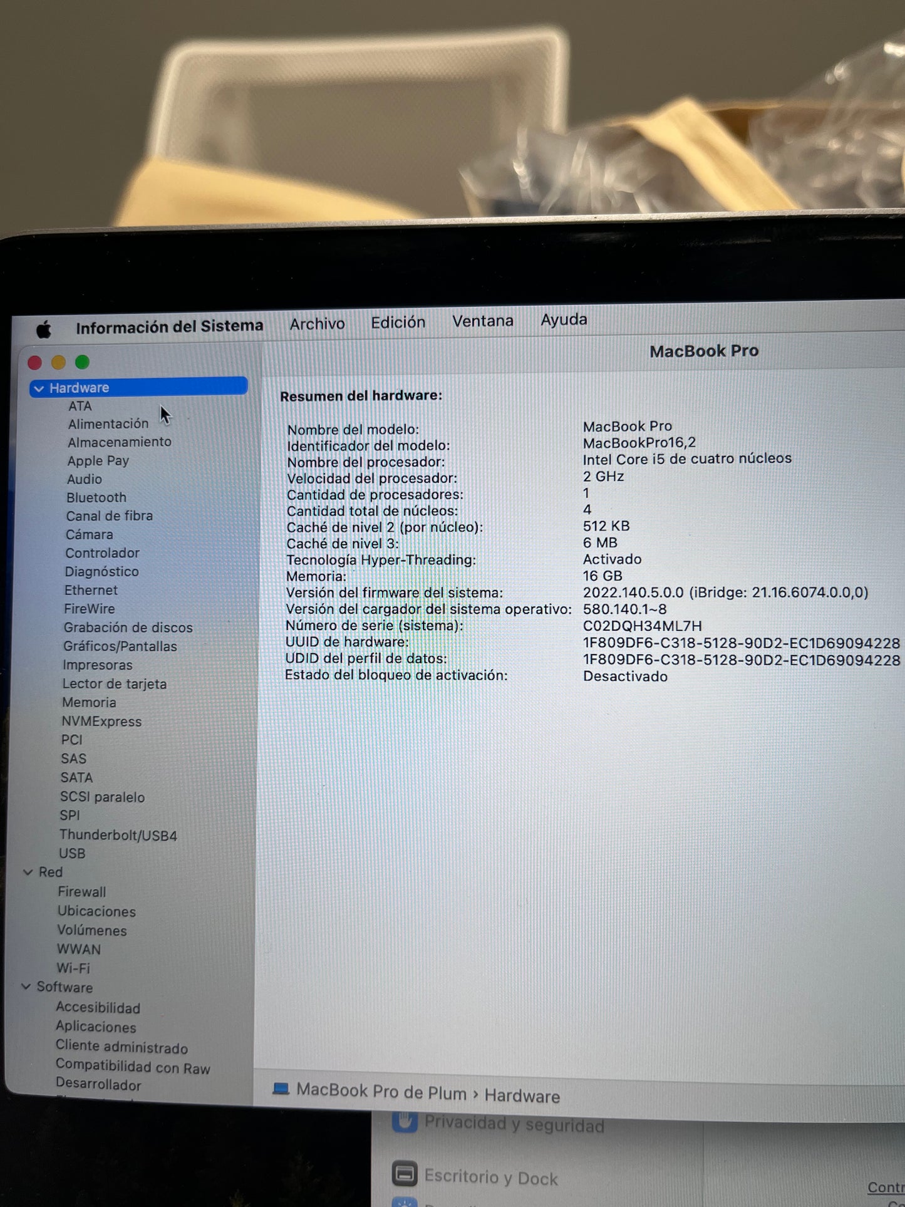
Task: Collapse the Red section chevron
Action: 28,872
